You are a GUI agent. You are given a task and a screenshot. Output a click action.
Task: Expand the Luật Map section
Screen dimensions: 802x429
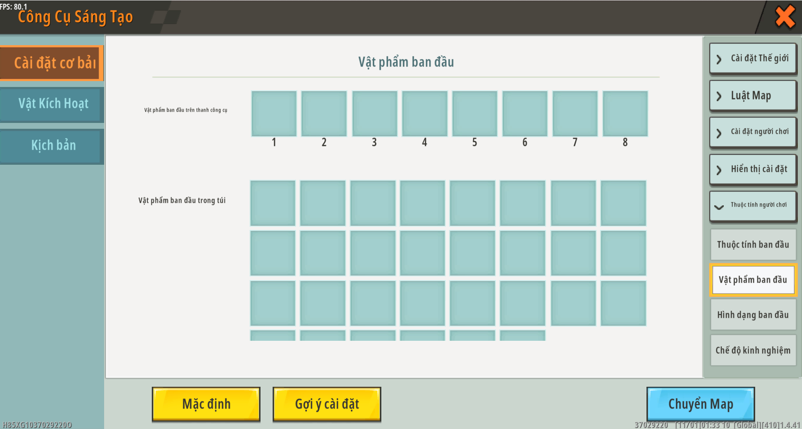753,96
